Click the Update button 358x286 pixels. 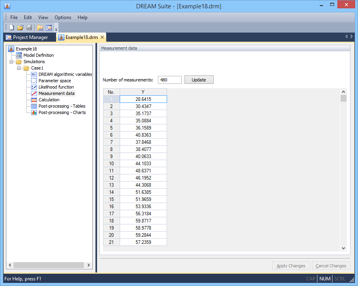pyautogui.click(x=199, y=80)
